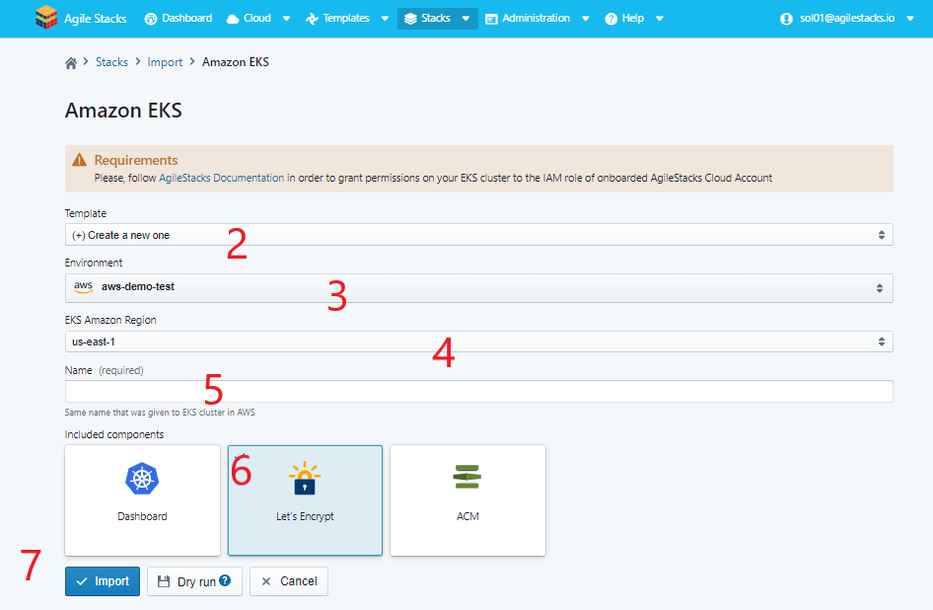Expand the Templates menu arrow
Image resolution: width=933 pixels, height=610 pixels.
(385, 19)
